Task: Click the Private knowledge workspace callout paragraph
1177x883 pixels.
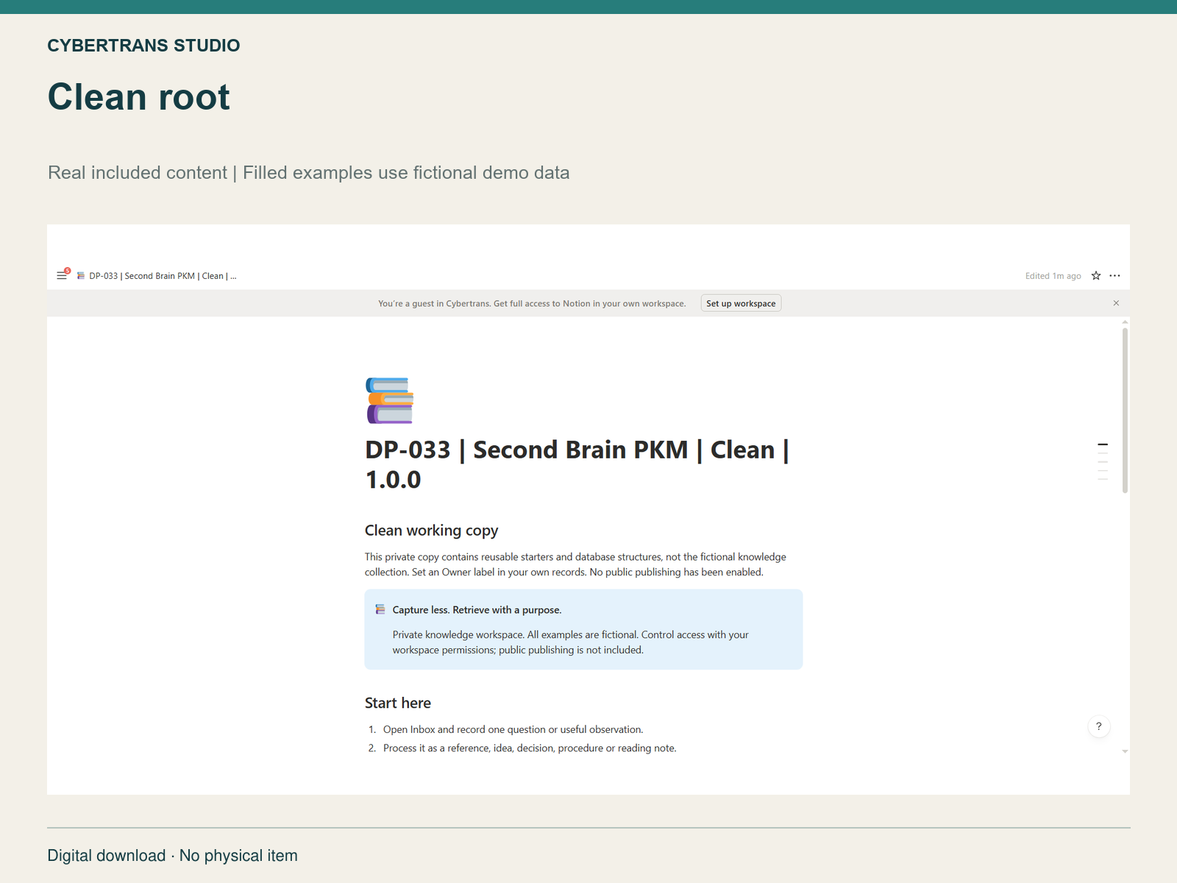Action: pyautogui.click(x=570, y=642)
